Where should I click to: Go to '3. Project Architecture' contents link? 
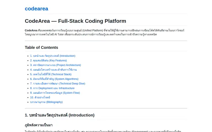click(55, 65)
